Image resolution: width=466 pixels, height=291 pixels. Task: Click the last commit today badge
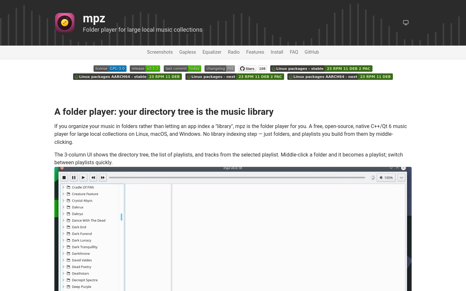tap(183, 69)
